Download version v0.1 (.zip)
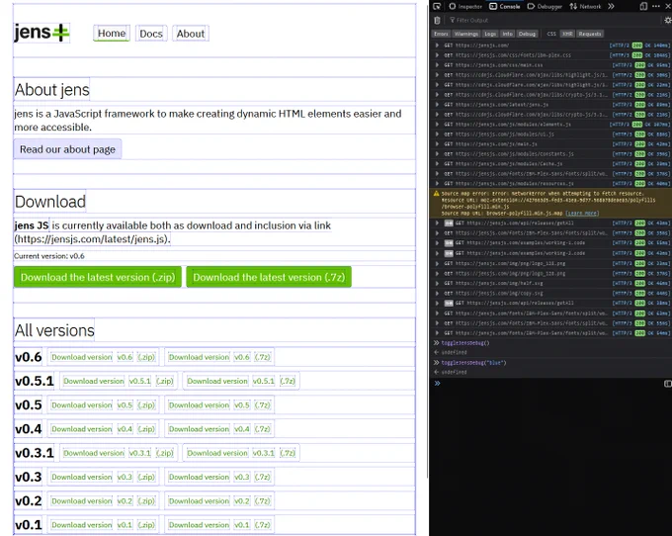 coord(103,525)
